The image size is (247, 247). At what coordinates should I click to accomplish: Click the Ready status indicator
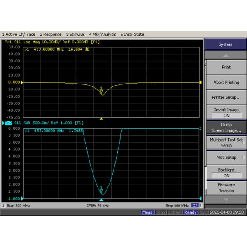tap(191, 212)
